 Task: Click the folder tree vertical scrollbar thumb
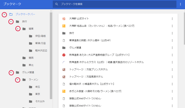click(51, 56)
